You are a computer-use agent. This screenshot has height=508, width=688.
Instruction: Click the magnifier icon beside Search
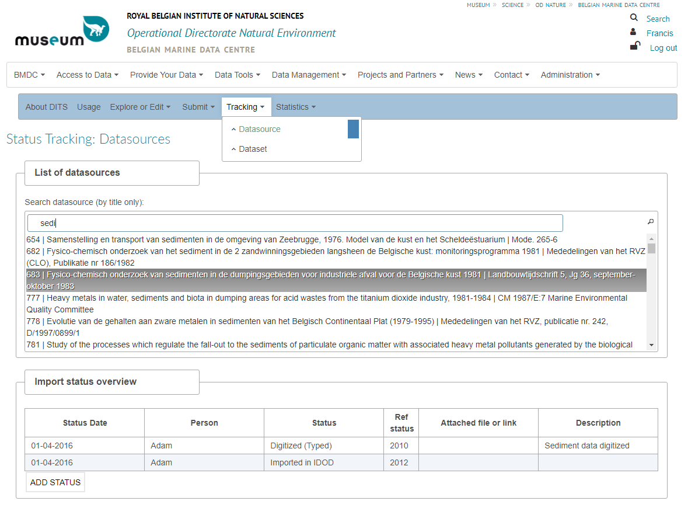tap(634, 18)
